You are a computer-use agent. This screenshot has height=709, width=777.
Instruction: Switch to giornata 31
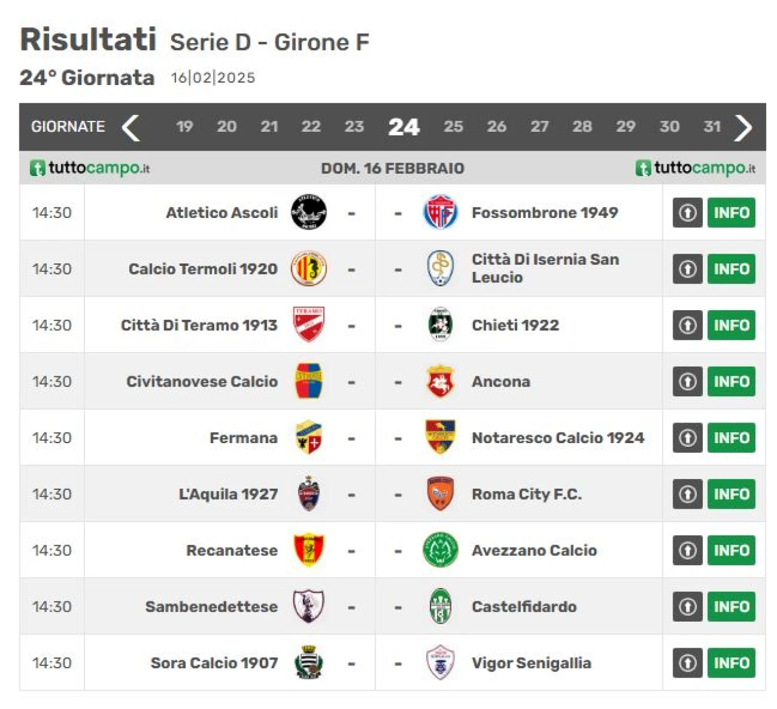click(x=712, y=126)
